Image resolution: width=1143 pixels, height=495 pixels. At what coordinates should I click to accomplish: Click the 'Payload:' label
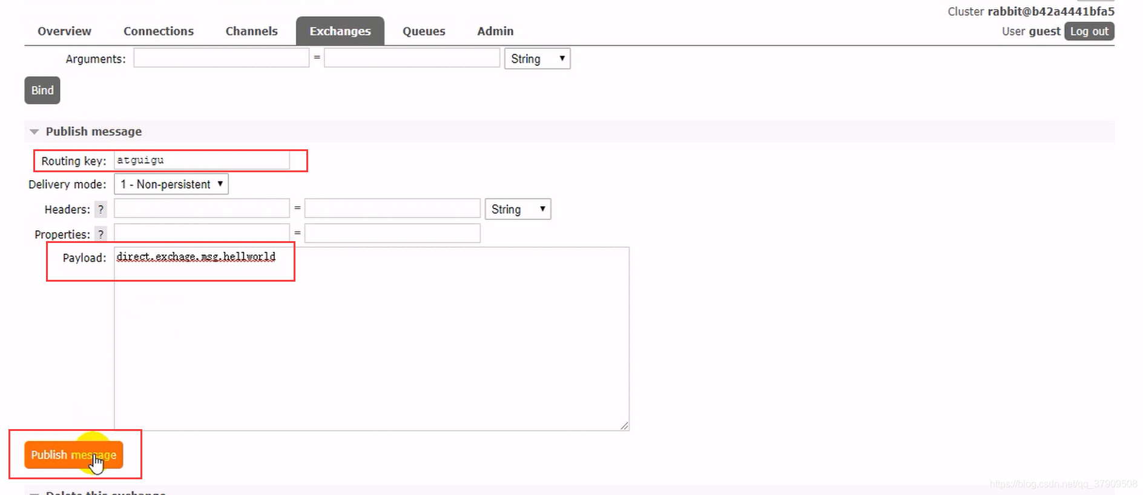84,258
